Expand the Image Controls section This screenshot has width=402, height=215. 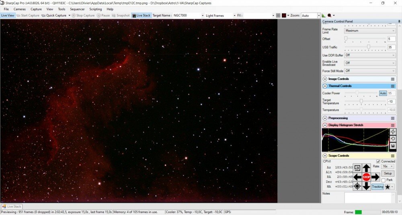coord(325,79)
